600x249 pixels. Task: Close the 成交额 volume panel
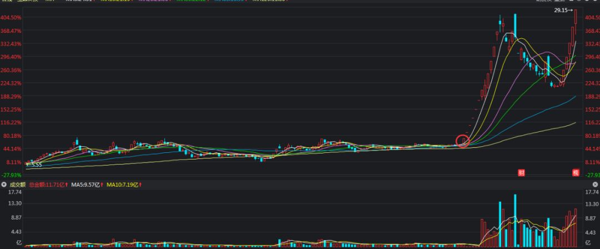point(595,185)
